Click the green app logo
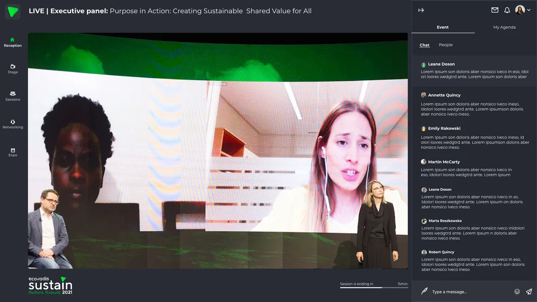This screenshot has width=537, height=302. click(13, 11)
